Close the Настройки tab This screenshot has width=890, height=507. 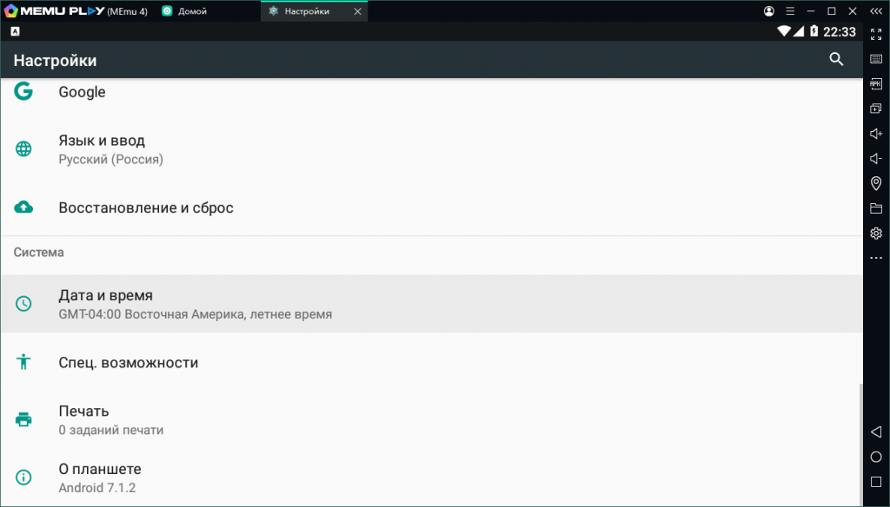click(357, 11)
